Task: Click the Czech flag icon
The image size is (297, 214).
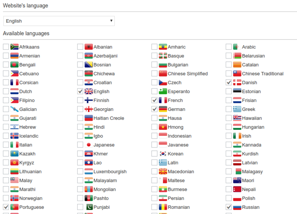Action: click(163, 82)
